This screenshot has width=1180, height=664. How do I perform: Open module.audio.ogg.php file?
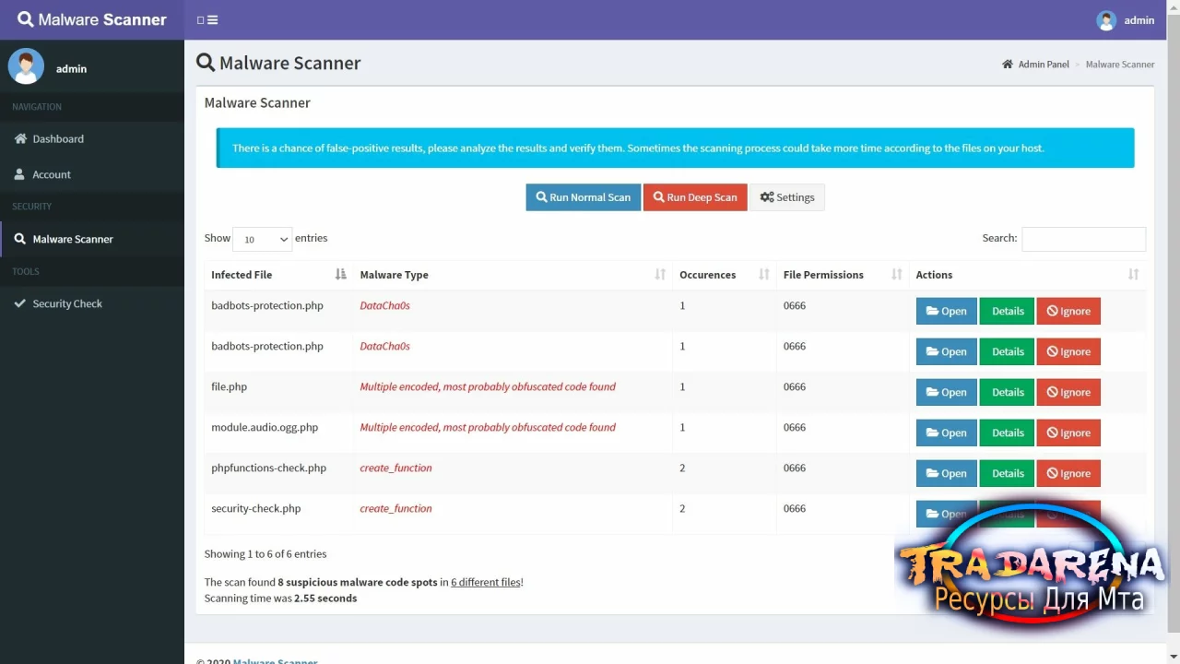[x=947, y=433]
